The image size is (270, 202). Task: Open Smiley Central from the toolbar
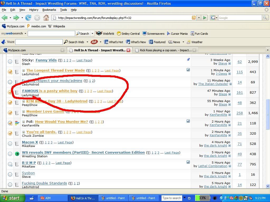tap(128, 33)
